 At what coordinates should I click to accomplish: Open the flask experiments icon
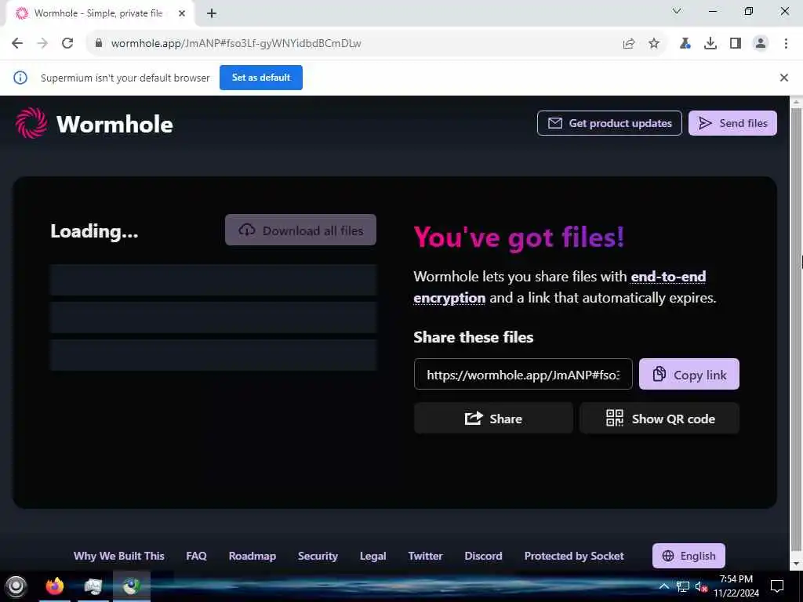coord(685,44)
